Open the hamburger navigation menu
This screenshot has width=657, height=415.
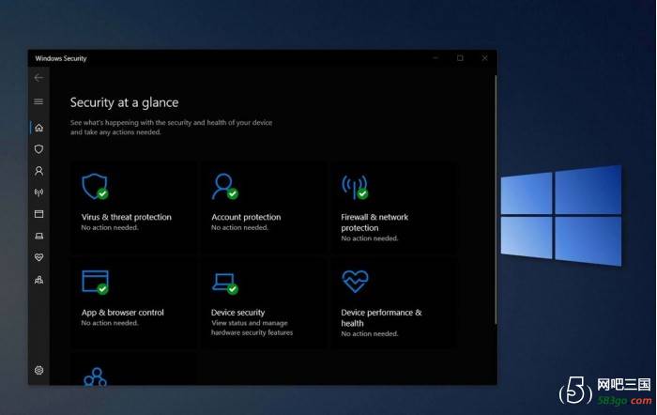(x=38, y=101)
